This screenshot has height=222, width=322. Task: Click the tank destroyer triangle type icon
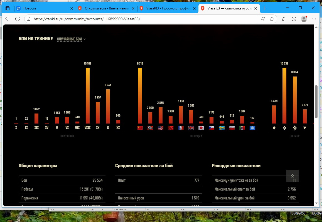(x=305, y=128)
